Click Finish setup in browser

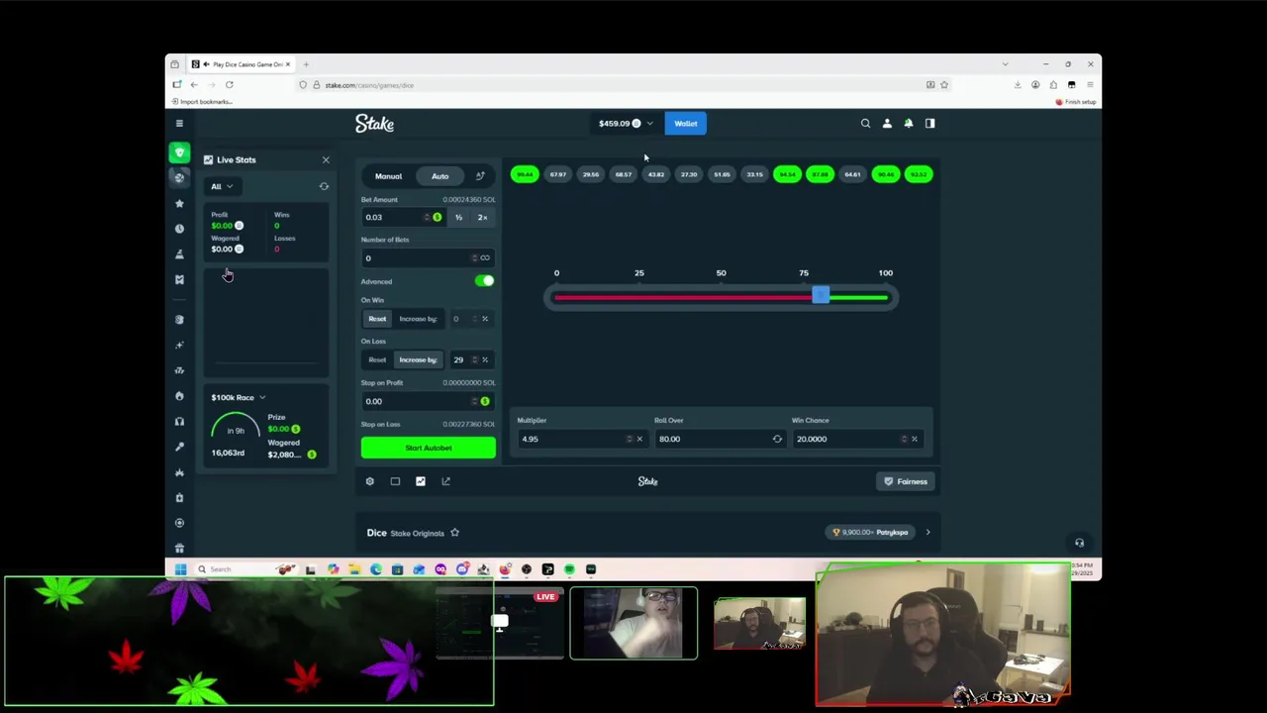point(1076,102)
